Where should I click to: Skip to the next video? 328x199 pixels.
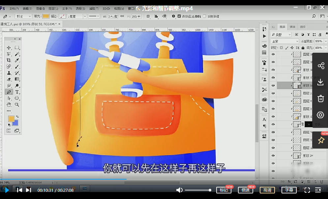pyautogui.click(x=29, y=190)
